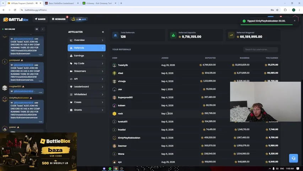Viewport: 303px width, 171px height.
Task: Click the Total Referrals people icon
Action: (115, 35)
